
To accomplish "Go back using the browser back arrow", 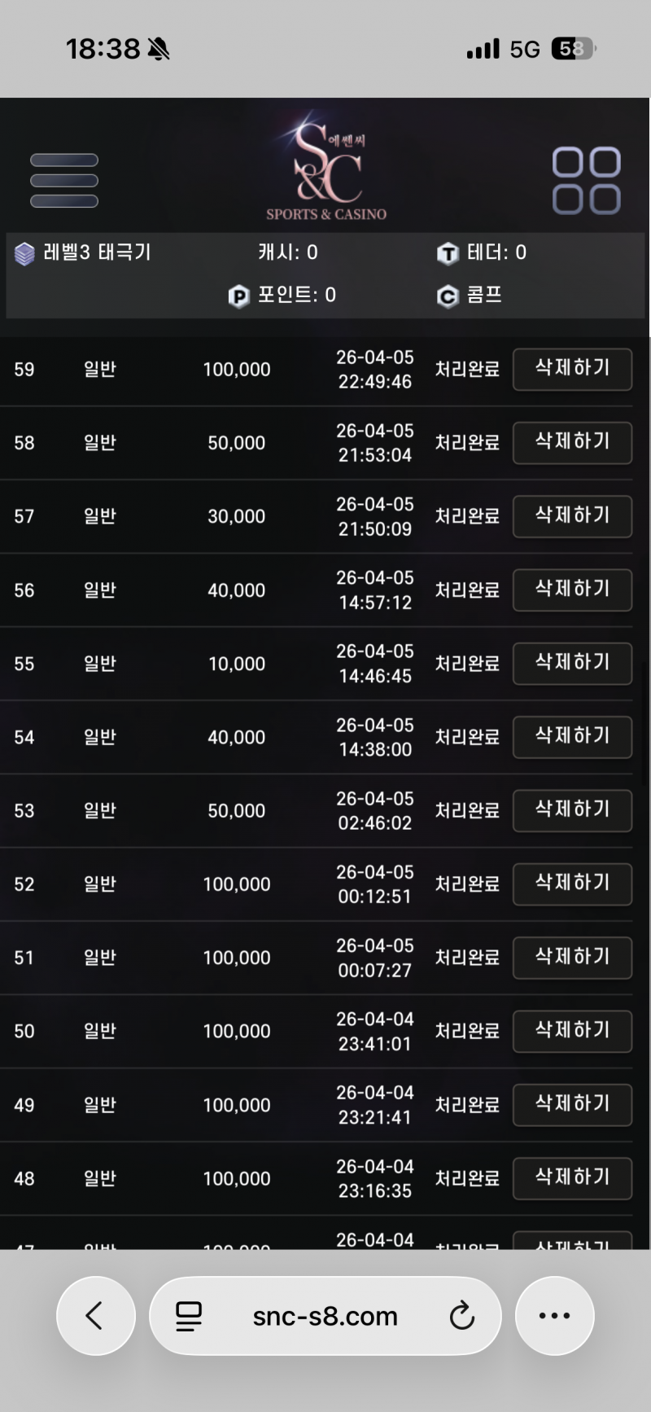I will pos(95,1315).
